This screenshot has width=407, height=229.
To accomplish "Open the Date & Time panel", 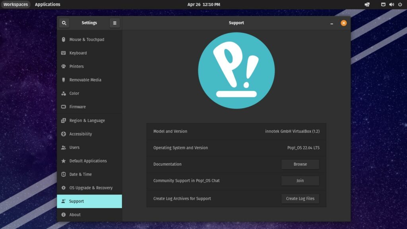I will pyautogui.click(x=80, y=174).
